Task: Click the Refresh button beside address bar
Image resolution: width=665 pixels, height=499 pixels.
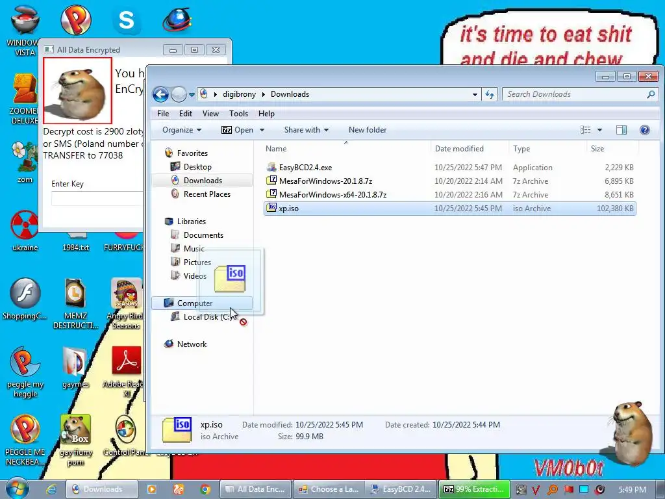Action: [490, 94]
